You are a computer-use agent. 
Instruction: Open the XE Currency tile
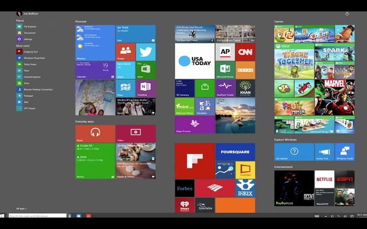[x=185, y=88]
